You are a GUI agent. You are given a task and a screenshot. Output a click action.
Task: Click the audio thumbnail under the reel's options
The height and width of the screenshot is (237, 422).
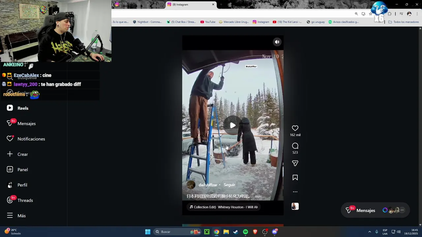coord(295,206)
